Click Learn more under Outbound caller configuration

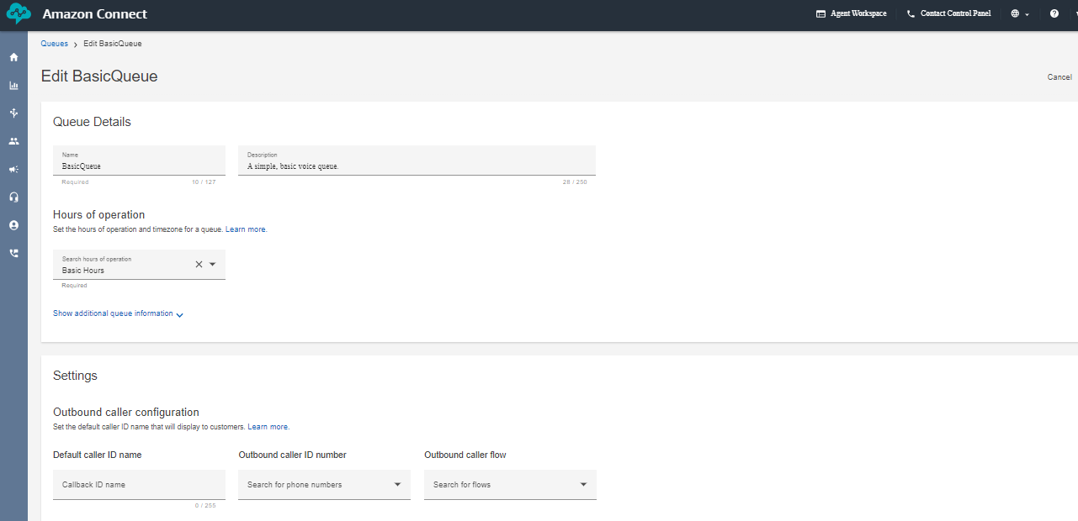(x=268, y=427)
